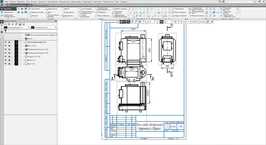The height and width of the screenshot is (145, 266).
Task: Toggle visibility of Разрез А-А view
Action: click(x=5, y=56)
